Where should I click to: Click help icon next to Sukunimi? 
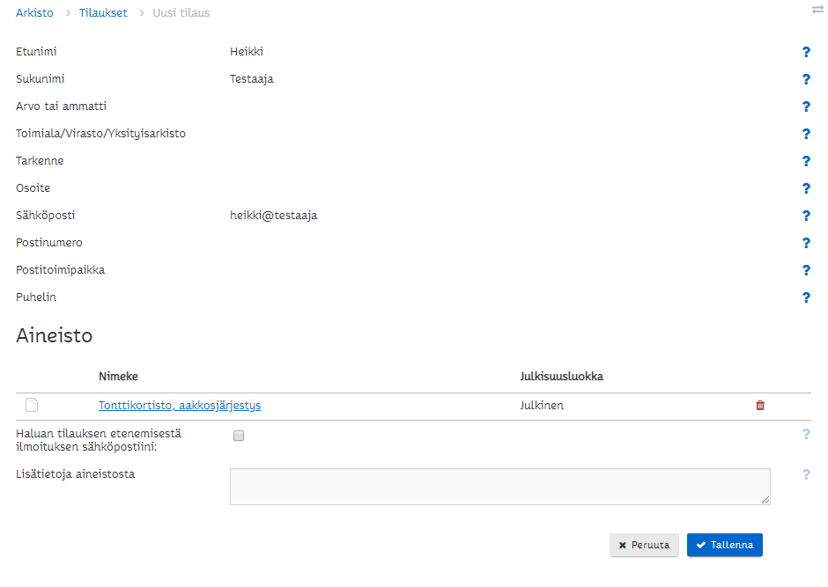(805, 79)
